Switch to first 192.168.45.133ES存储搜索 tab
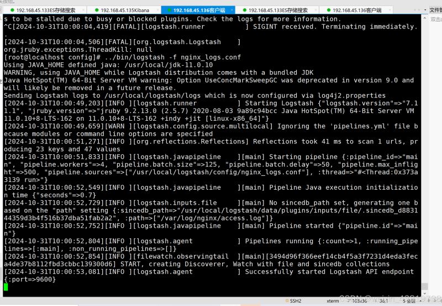442x306 pixels. click(45, 10)
